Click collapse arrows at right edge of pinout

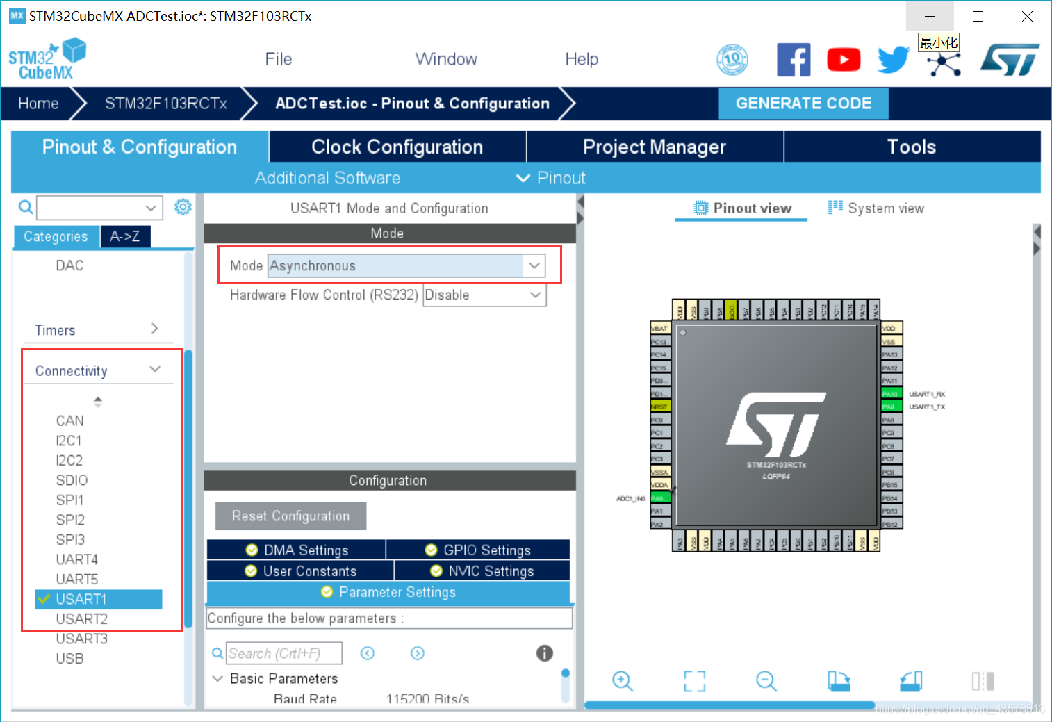coord(1037,240)
